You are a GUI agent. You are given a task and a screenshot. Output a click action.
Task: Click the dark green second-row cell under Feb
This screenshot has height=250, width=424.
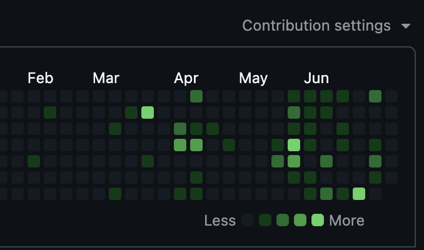click(50, 112)
